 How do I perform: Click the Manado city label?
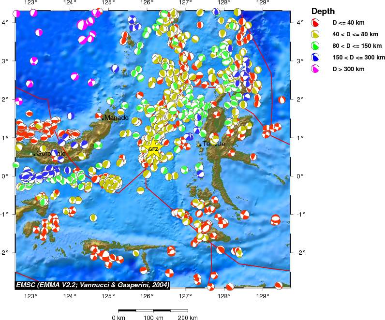click(x=117, y=118)
